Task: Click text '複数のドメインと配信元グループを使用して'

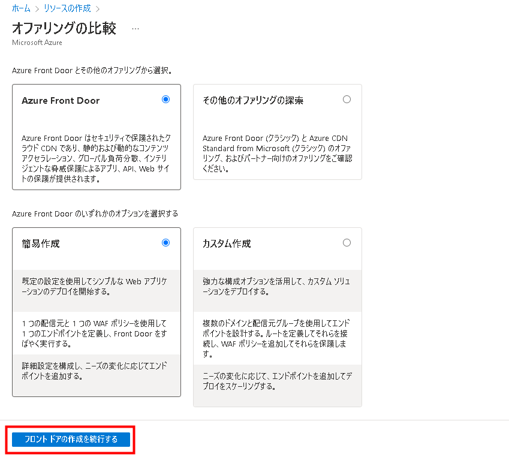Action: [276, 338]
